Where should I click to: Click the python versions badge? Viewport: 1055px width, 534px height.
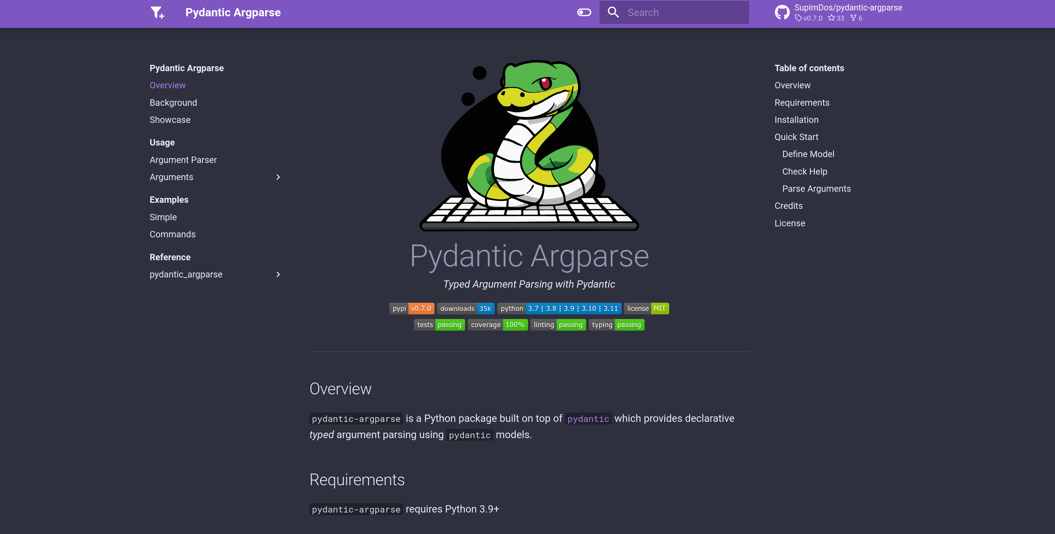(559, 308)
